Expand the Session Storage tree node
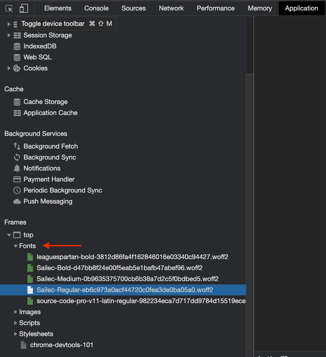Image resolution: width=326 pixels, height=357 pixels. (9, 35)
